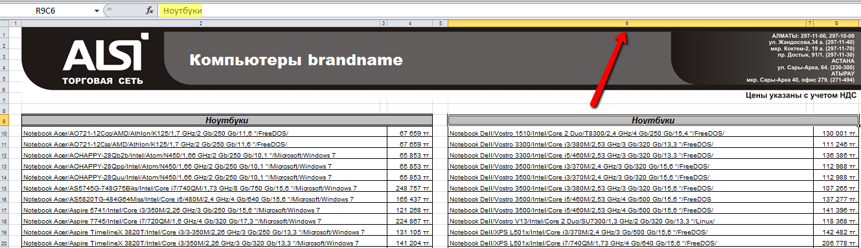Click the left Ноутбуки section header cell
861x248 pixels.
227,121
